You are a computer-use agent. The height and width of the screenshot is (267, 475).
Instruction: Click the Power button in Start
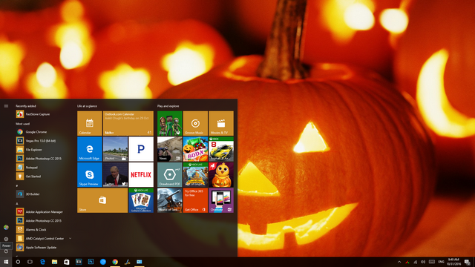(6, 251)
